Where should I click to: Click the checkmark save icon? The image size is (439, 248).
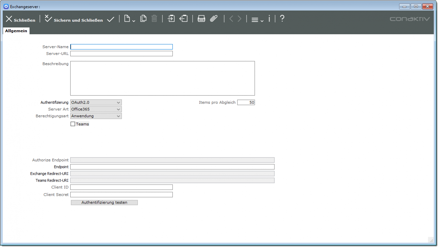click(111, 20)
